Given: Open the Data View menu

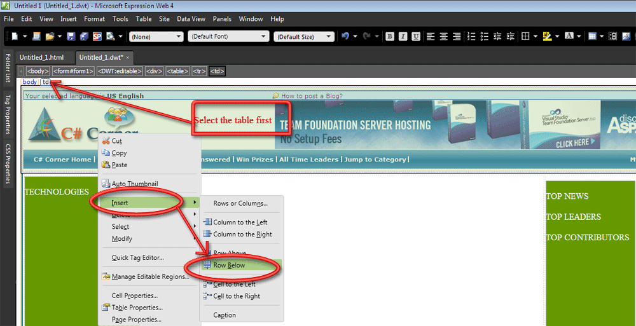Looking at the screenshot, I should pyautogui.click(x=191, y=19).
